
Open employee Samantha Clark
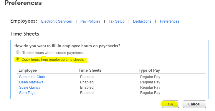(x=32, y=77)
